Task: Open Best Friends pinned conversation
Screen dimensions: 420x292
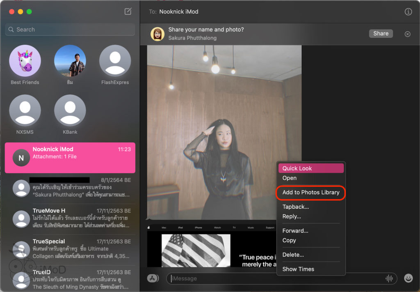Action: coord(25,61)
